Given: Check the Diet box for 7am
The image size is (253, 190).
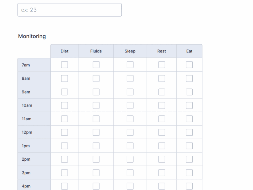Looking at the screenshot, I should (x=64, y=65).
